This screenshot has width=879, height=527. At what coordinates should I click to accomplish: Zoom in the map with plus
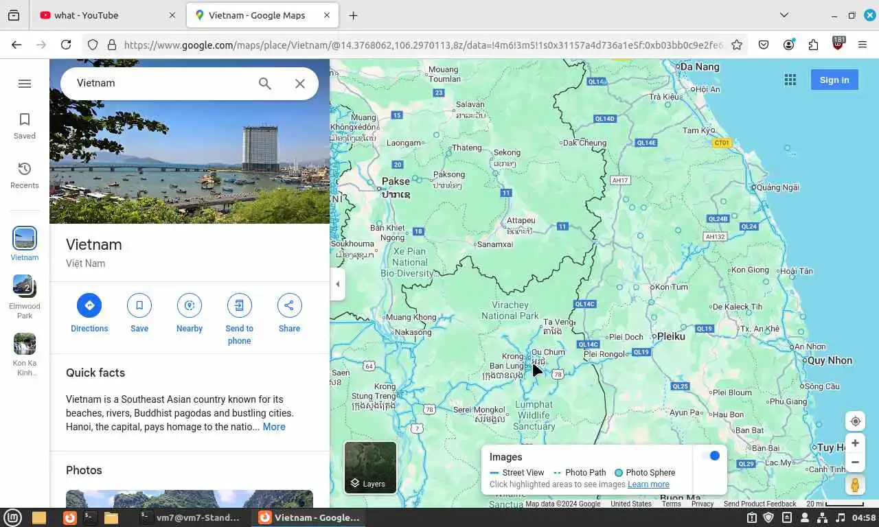coord(855,443)
